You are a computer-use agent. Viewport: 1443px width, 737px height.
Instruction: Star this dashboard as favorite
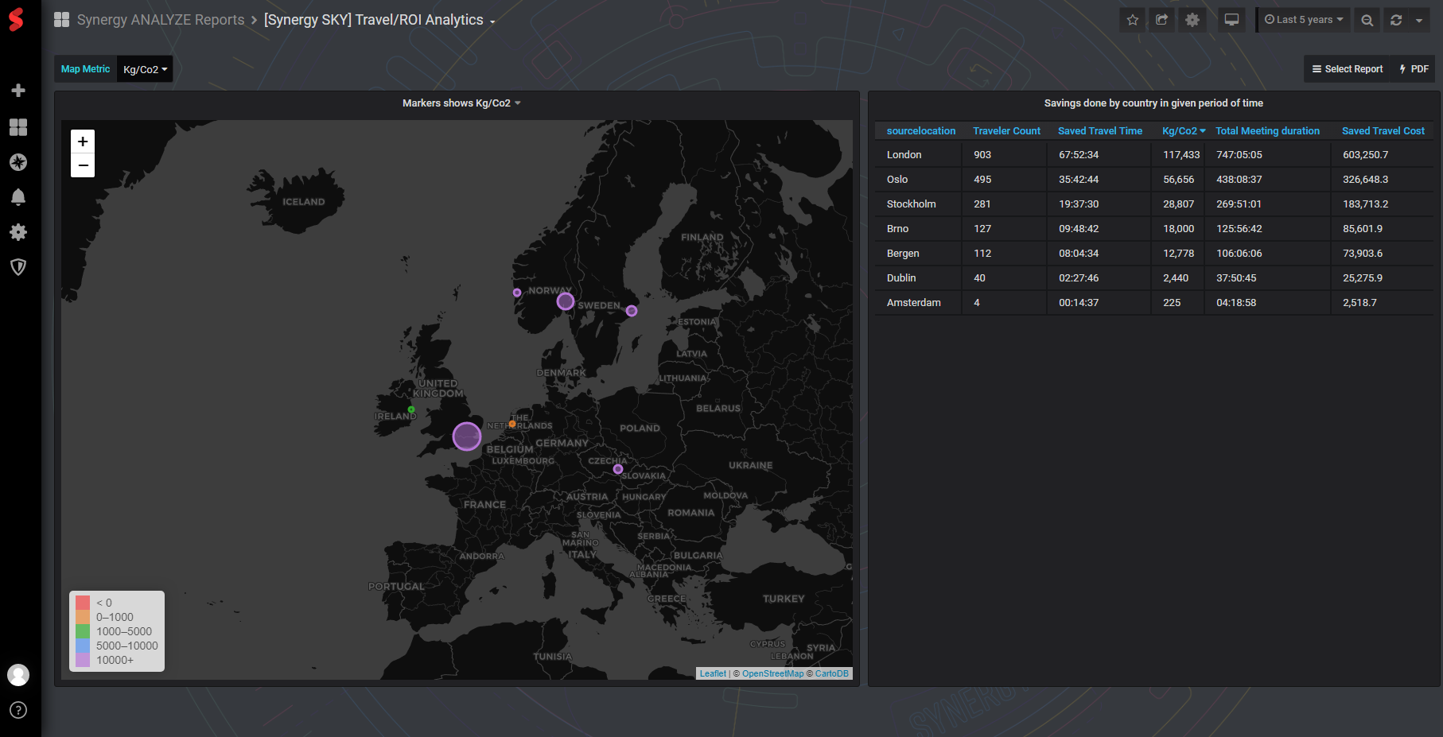coord(1133,20)
